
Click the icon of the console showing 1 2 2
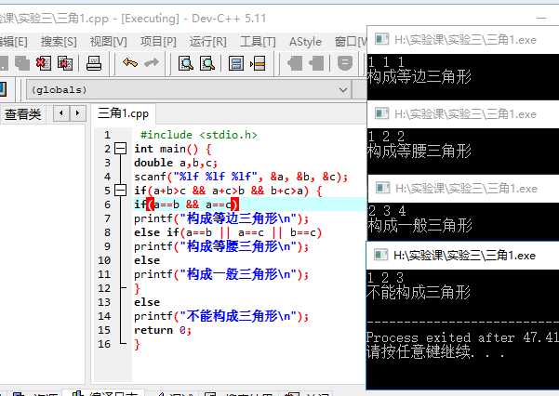382,113
